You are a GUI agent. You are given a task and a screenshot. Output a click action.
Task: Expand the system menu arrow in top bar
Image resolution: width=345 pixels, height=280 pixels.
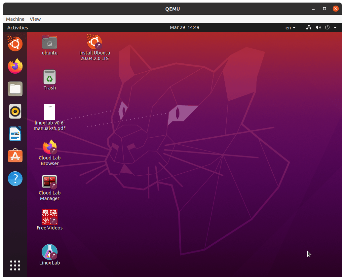335,27
